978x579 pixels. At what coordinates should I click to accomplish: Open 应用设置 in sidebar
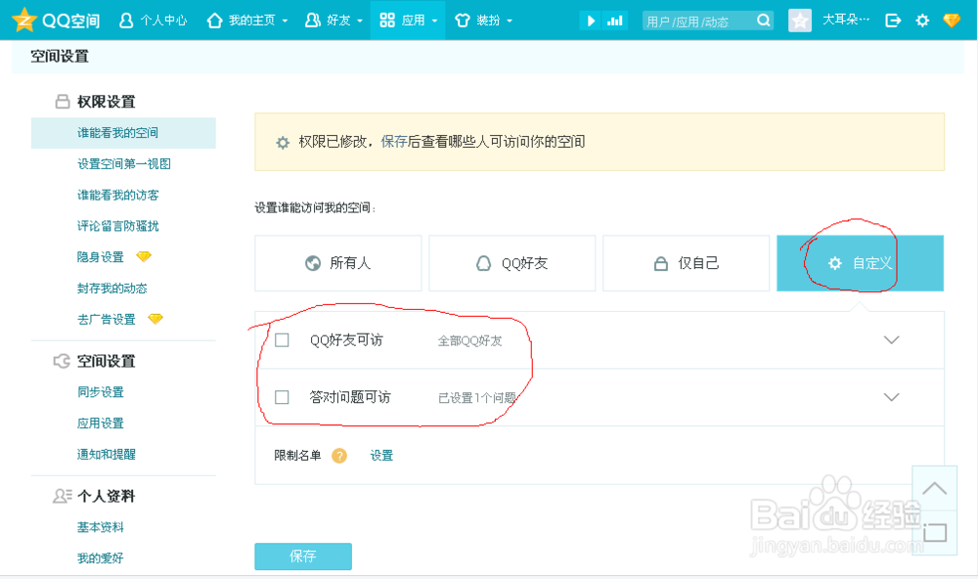click(101, 423)
